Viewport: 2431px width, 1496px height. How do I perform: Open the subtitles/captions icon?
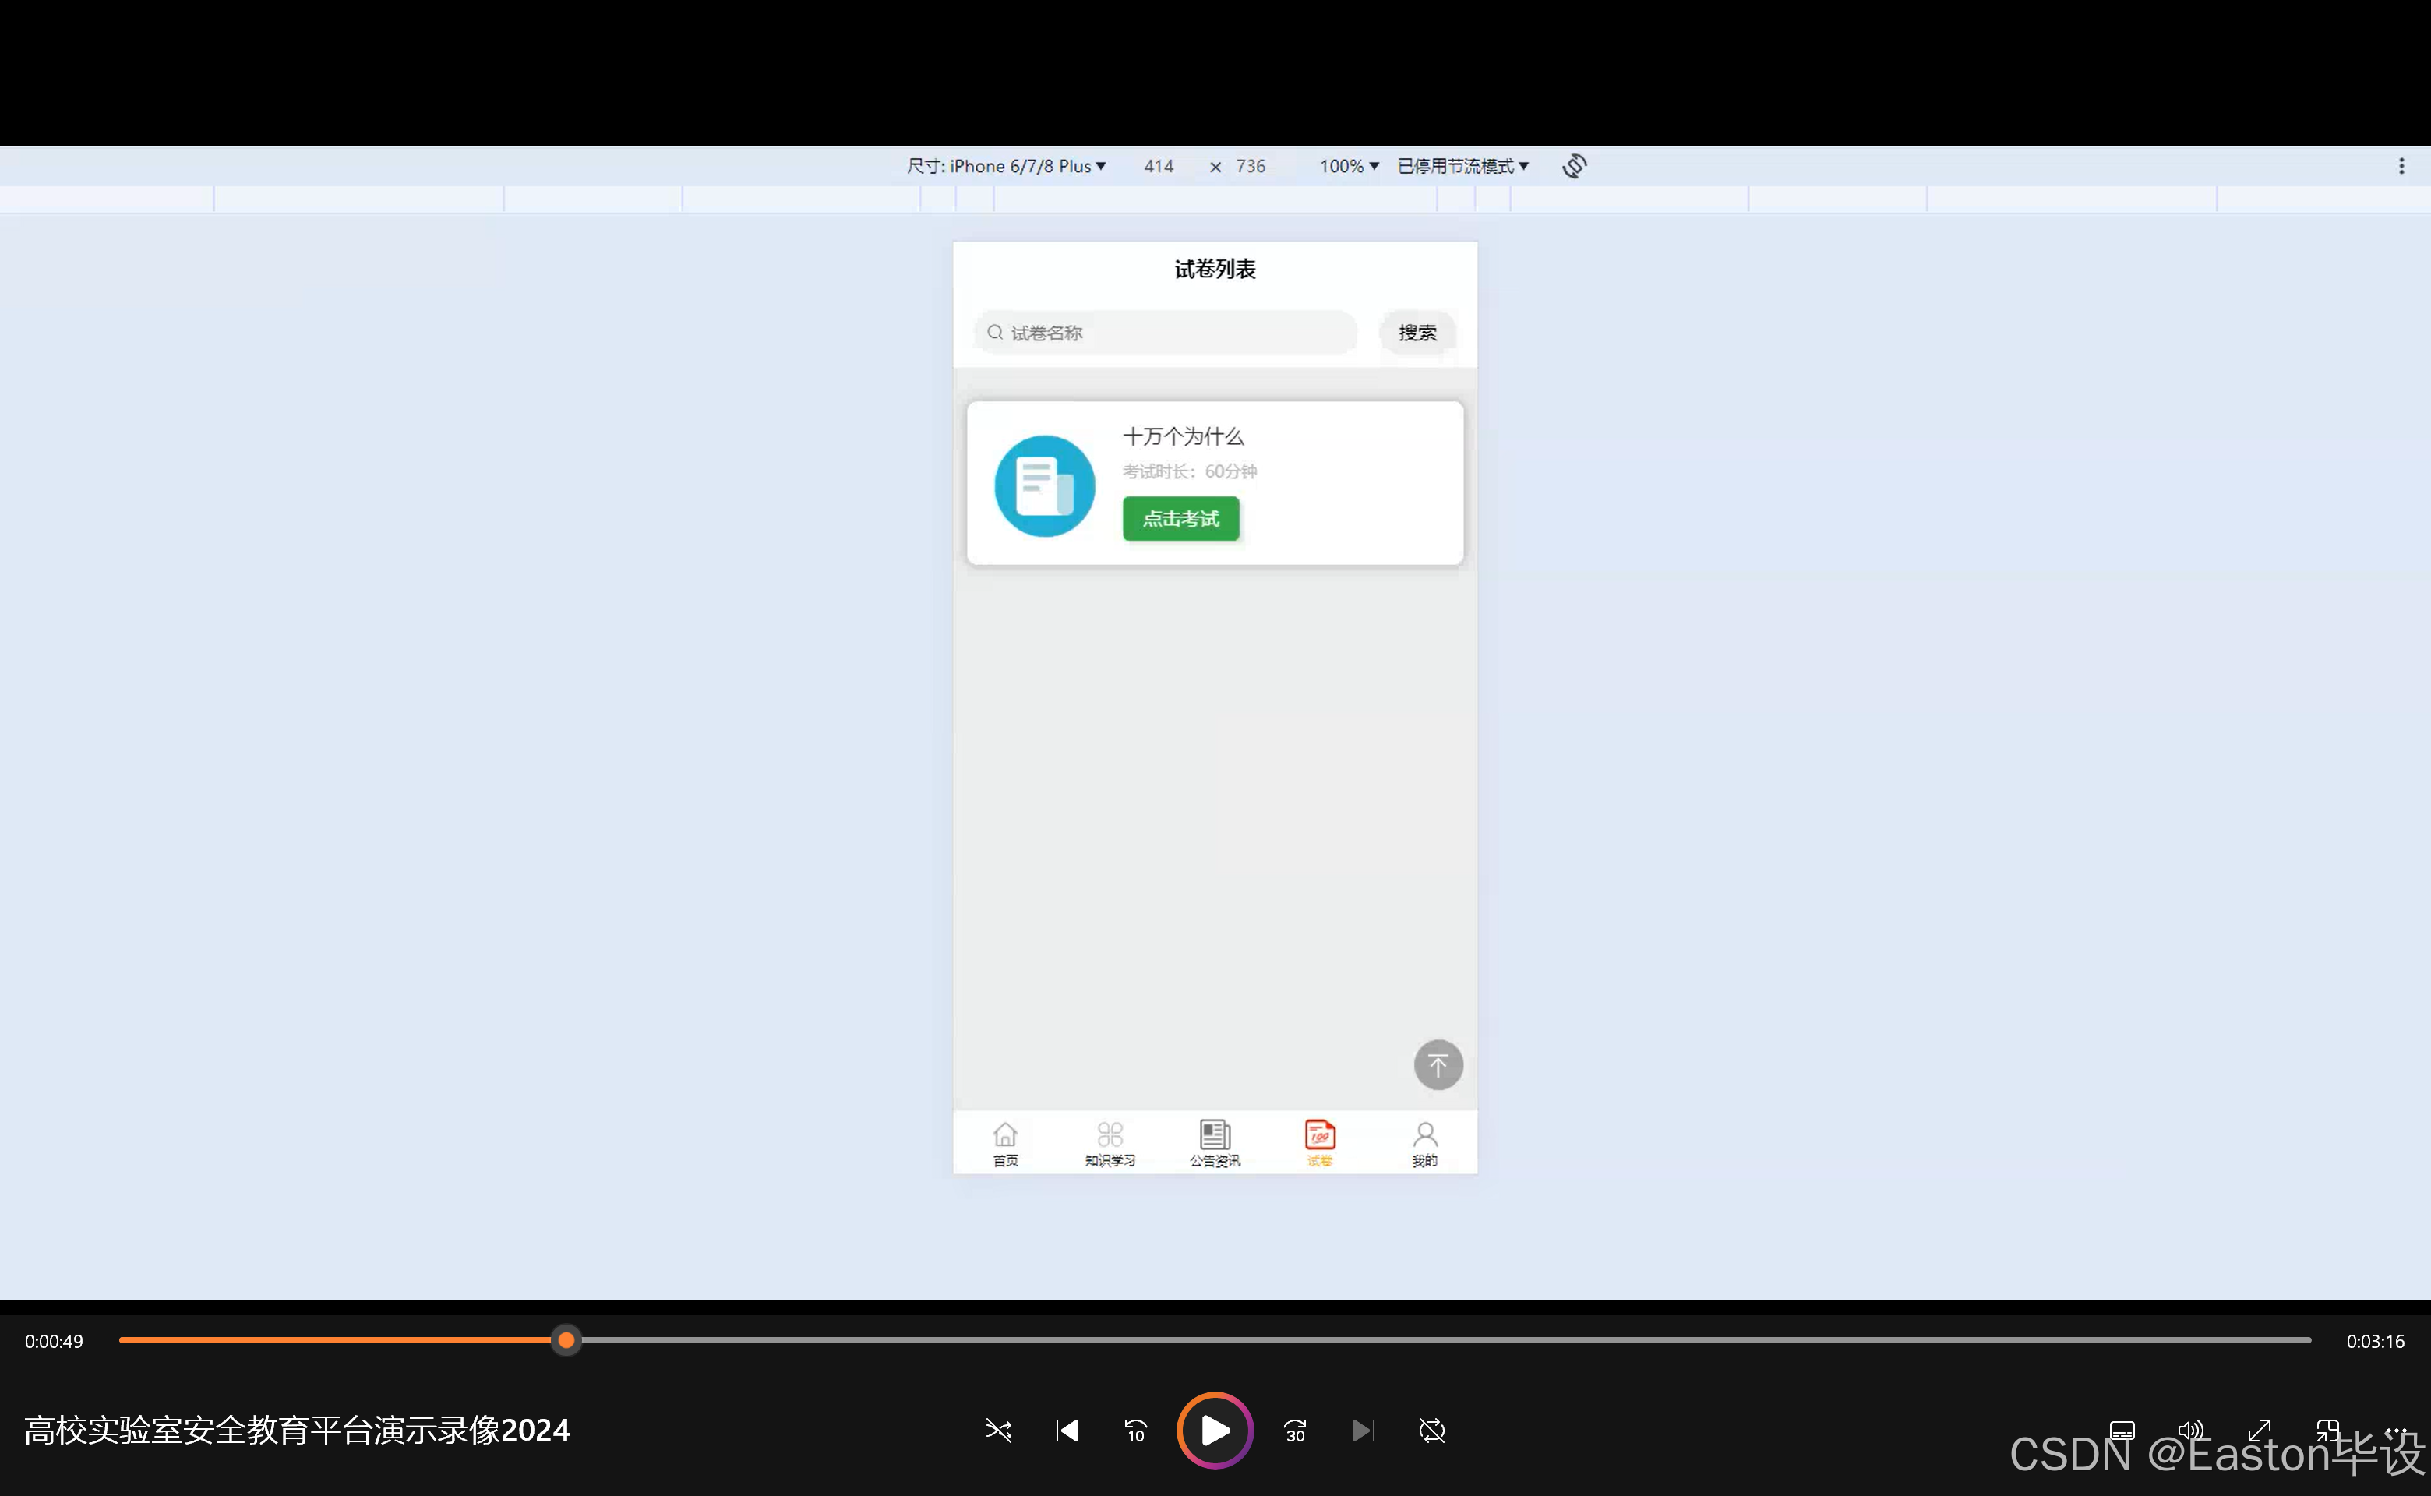pyautogui.click(x=2122, y=1430)
